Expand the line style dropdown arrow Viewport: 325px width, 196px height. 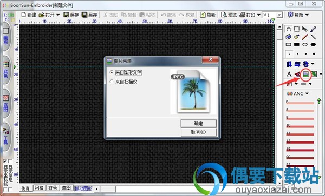click(310, 84)
